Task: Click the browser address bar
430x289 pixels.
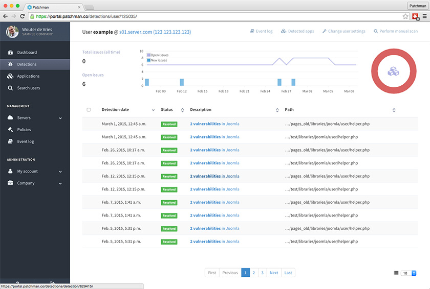Action: point(215,16)
